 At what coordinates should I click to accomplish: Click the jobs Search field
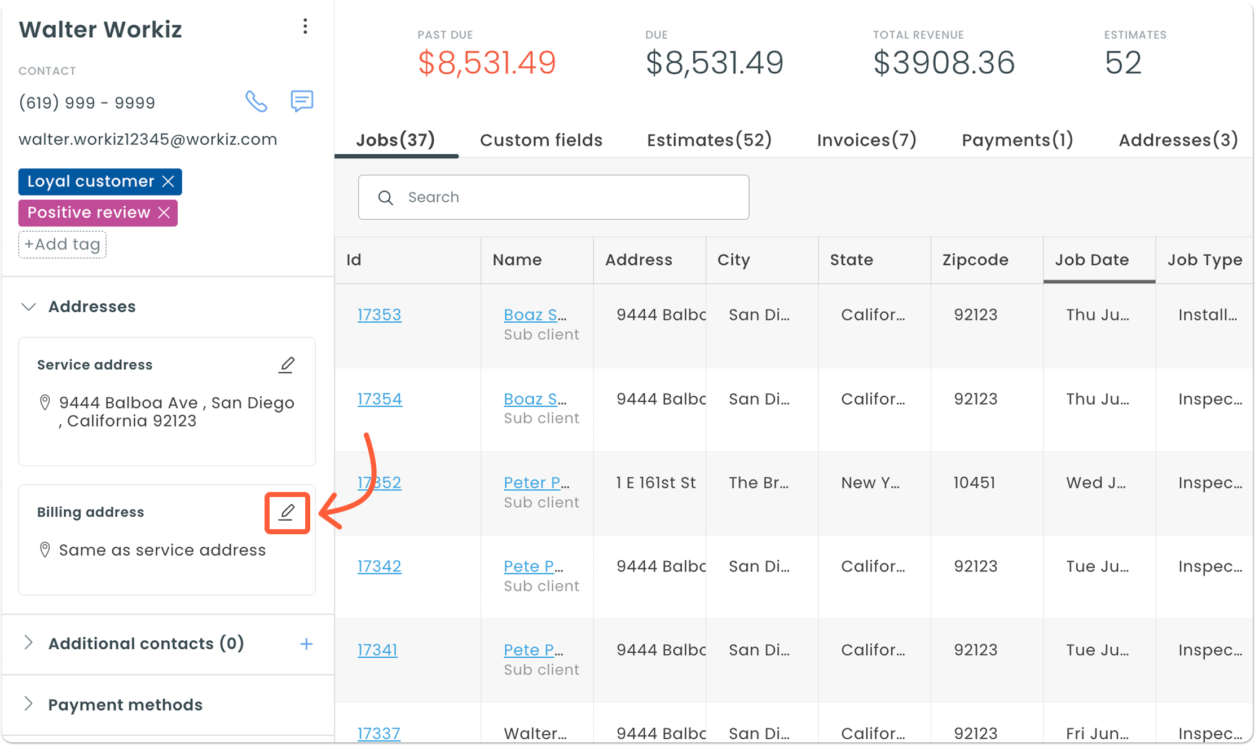click(553, 197)
